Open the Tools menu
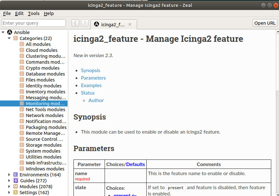Viewport: 279px width, 196px height. tap(34, 13)
